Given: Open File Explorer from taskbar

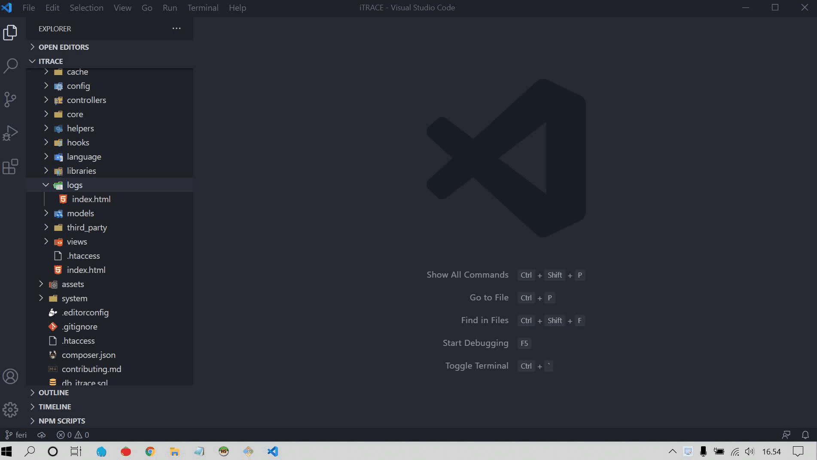Looking at the screenshot, I should point(174,451).
